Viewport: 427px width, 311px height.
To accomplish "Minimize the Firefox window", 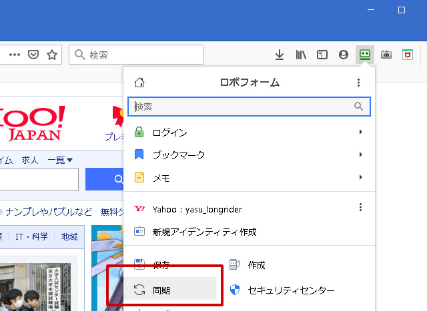I will click(371, 10).
